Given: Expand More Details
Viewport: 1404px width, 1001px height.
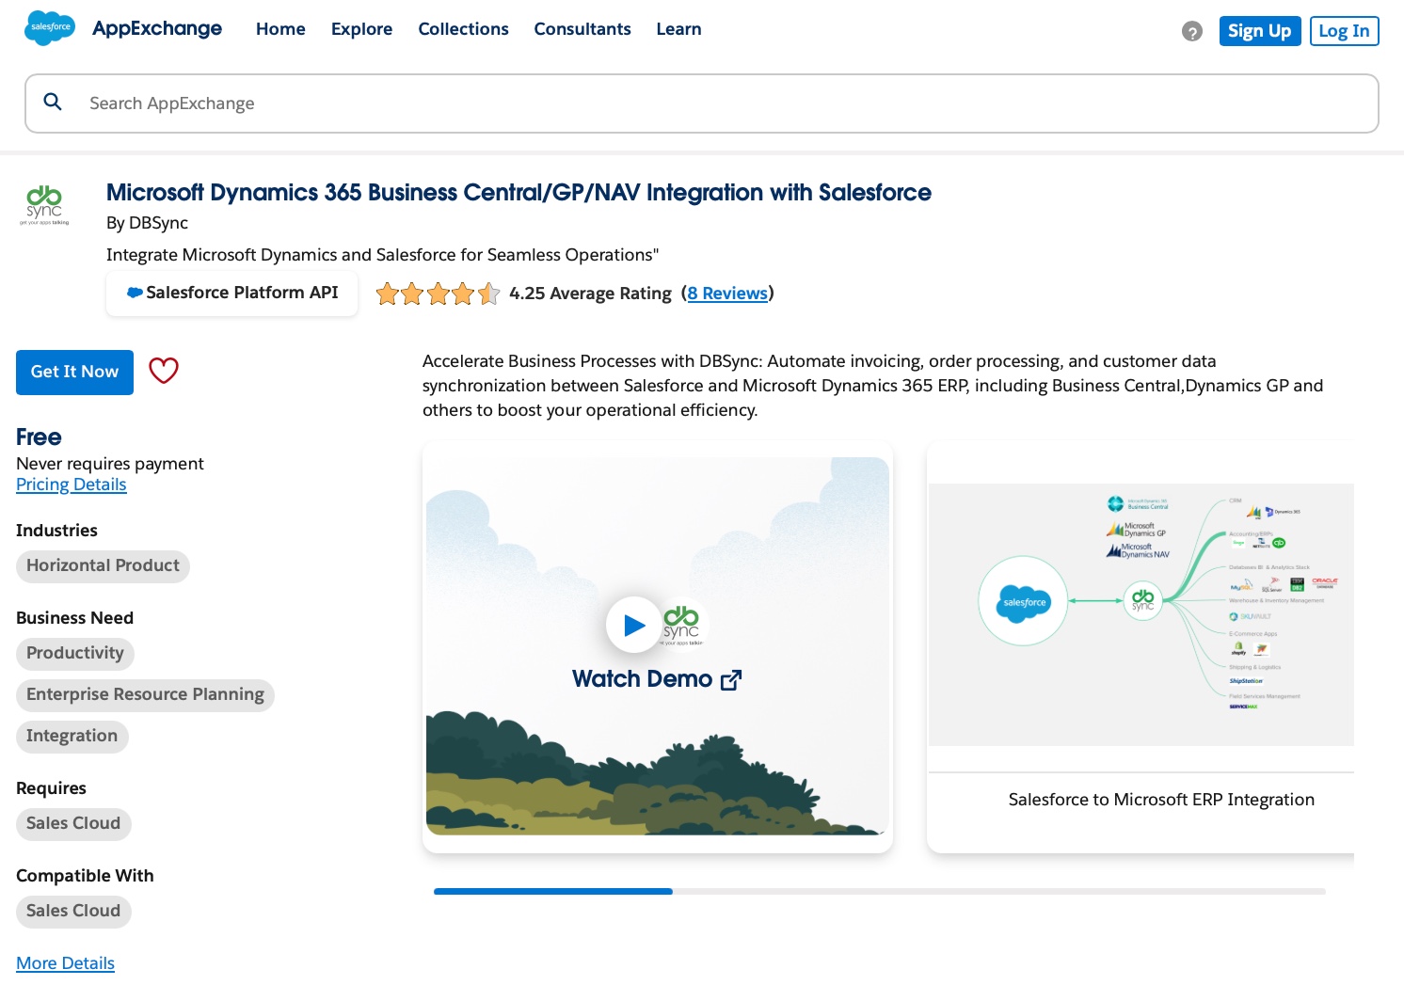Looking at the screenshot, I should pyautogui.click(x=65, y=962).
